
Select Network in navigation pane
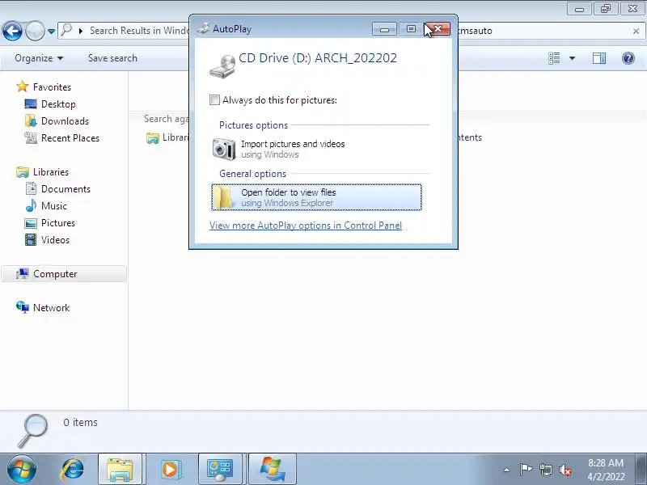click(x=51, y=308)
